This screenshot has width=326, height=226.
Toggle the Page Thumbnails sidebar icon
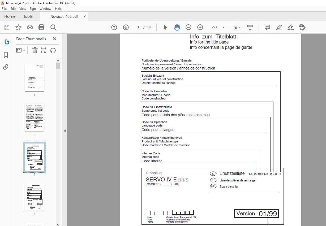(x=6, y=42)
